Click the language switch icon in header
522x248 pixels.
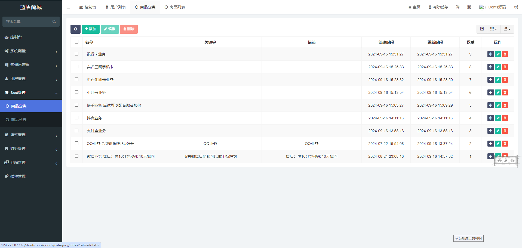tap(458, 7)
